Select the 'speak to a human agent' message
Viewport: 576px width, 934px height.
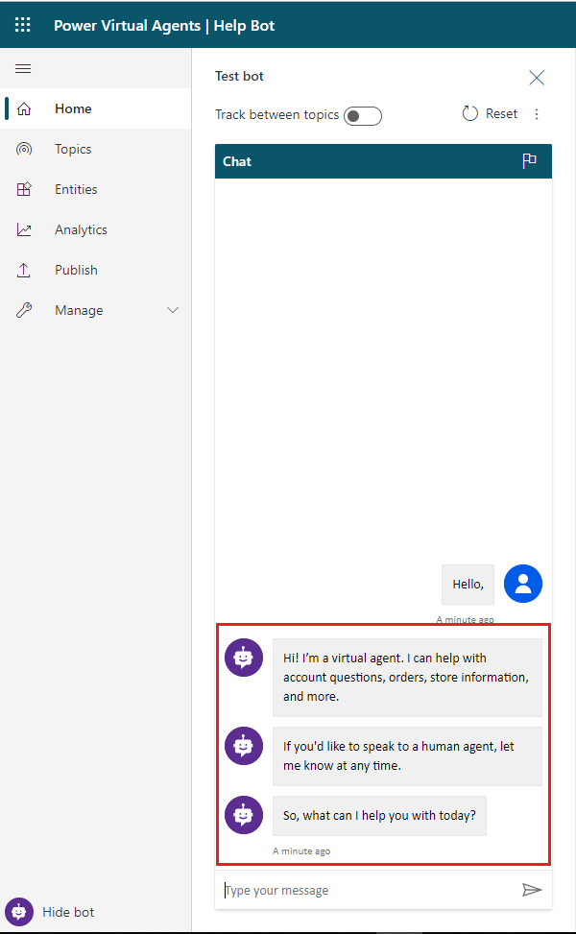click(407, 755)
